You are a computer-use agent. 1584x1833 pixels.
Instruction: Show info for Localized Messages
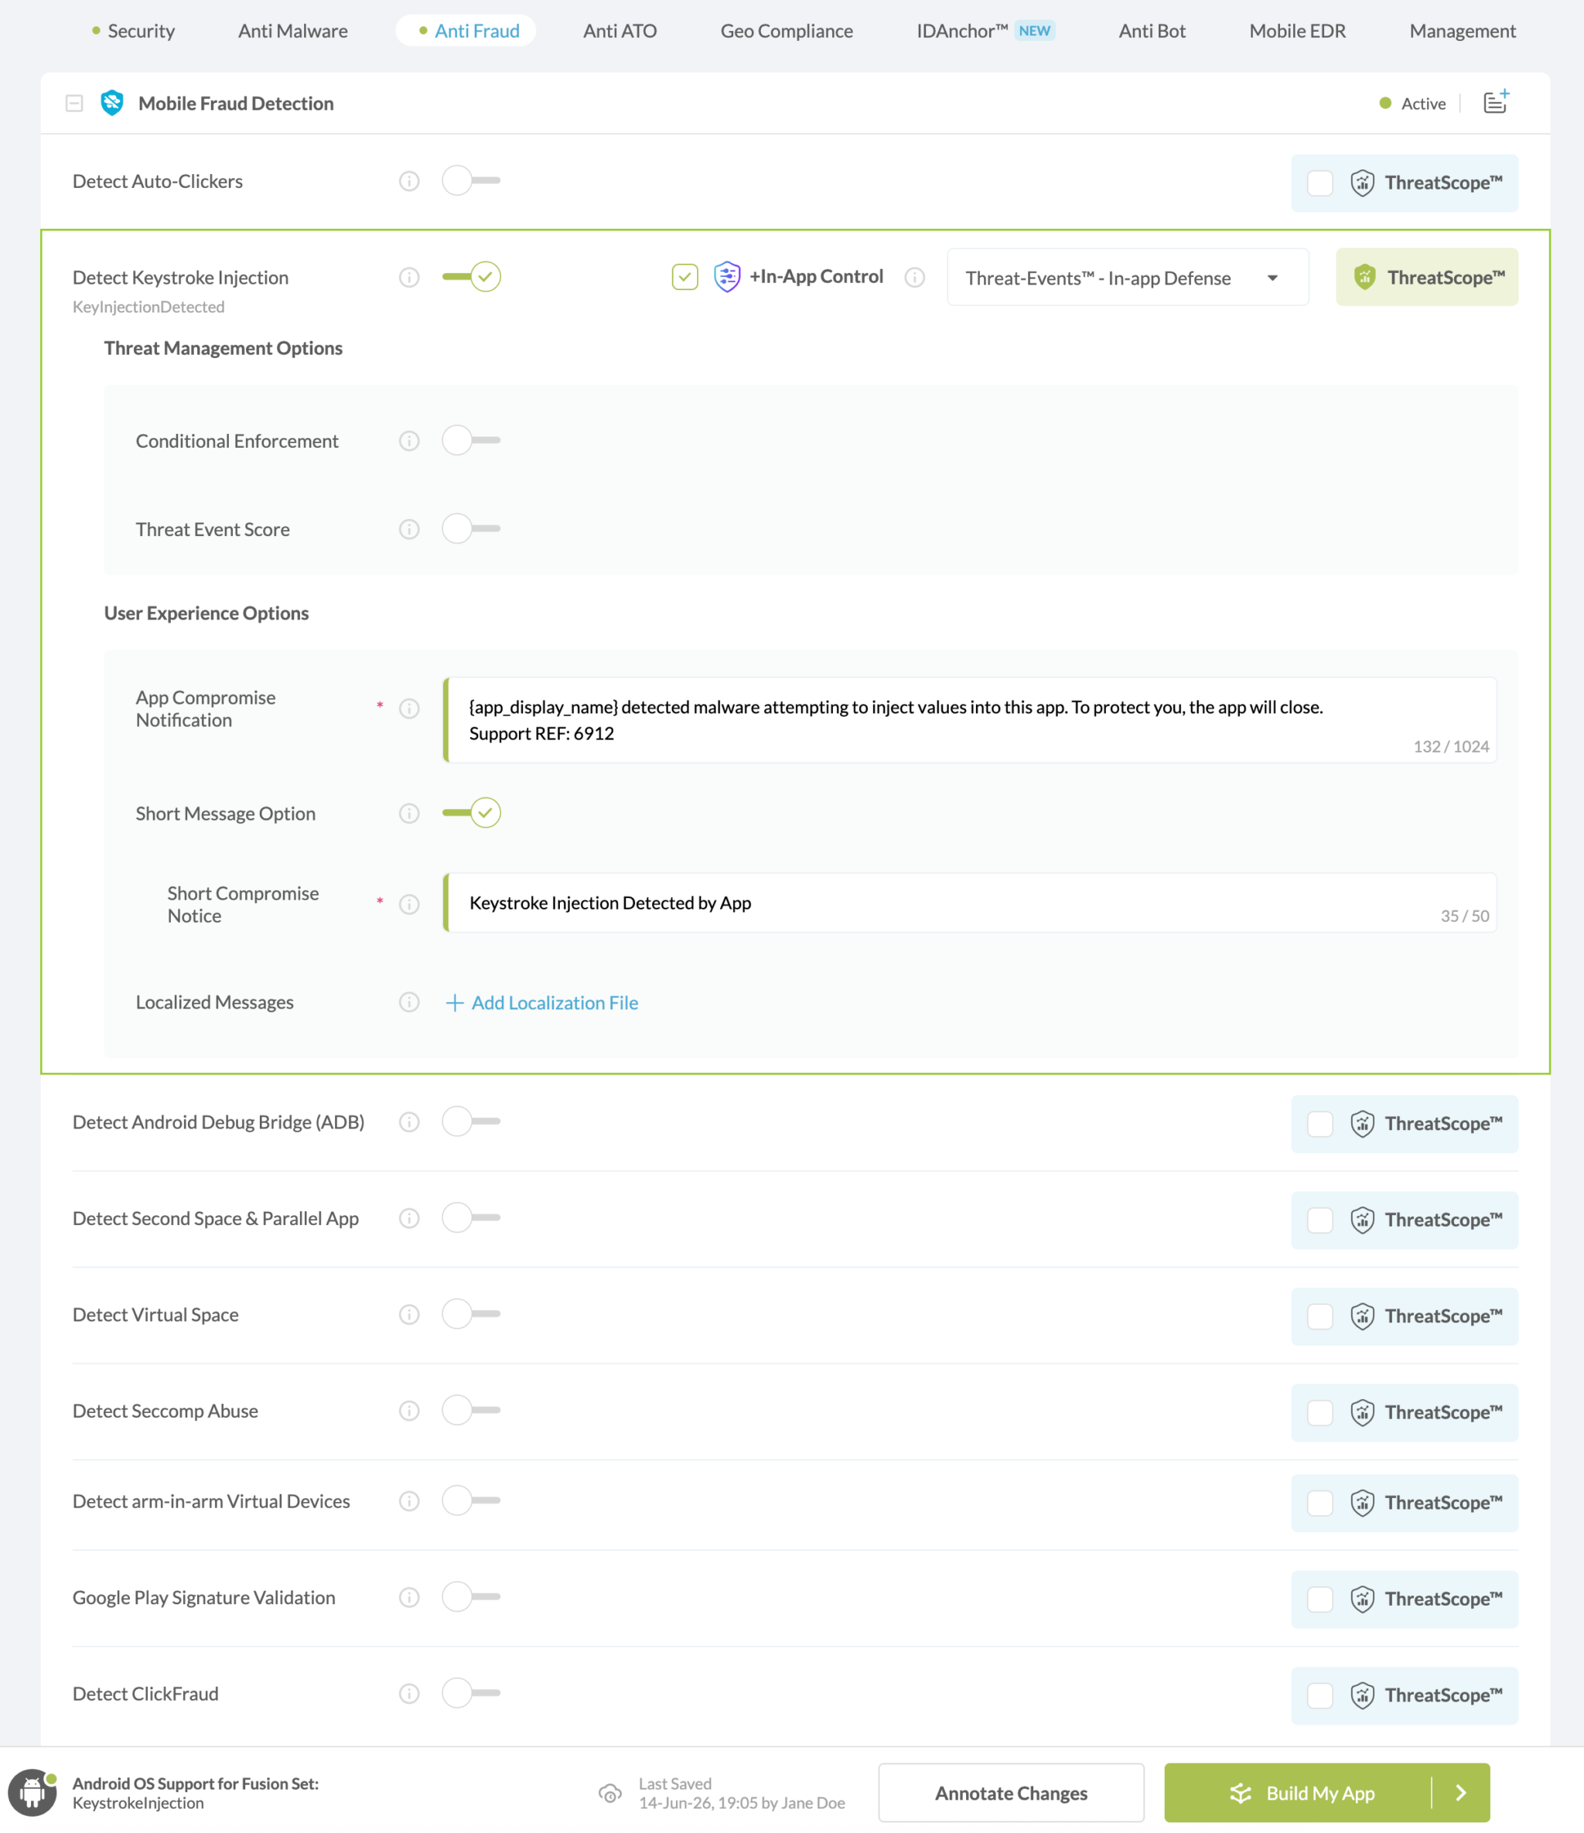pos(409,1002)
